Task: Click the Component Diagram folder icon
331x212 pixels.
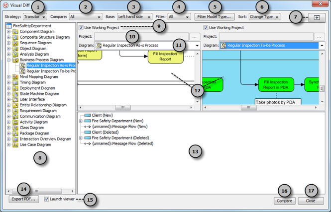Action: [x=15, y=32]
